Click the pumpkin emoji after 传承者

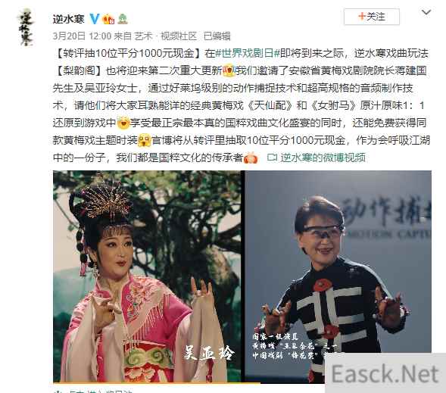coord(251,158)
